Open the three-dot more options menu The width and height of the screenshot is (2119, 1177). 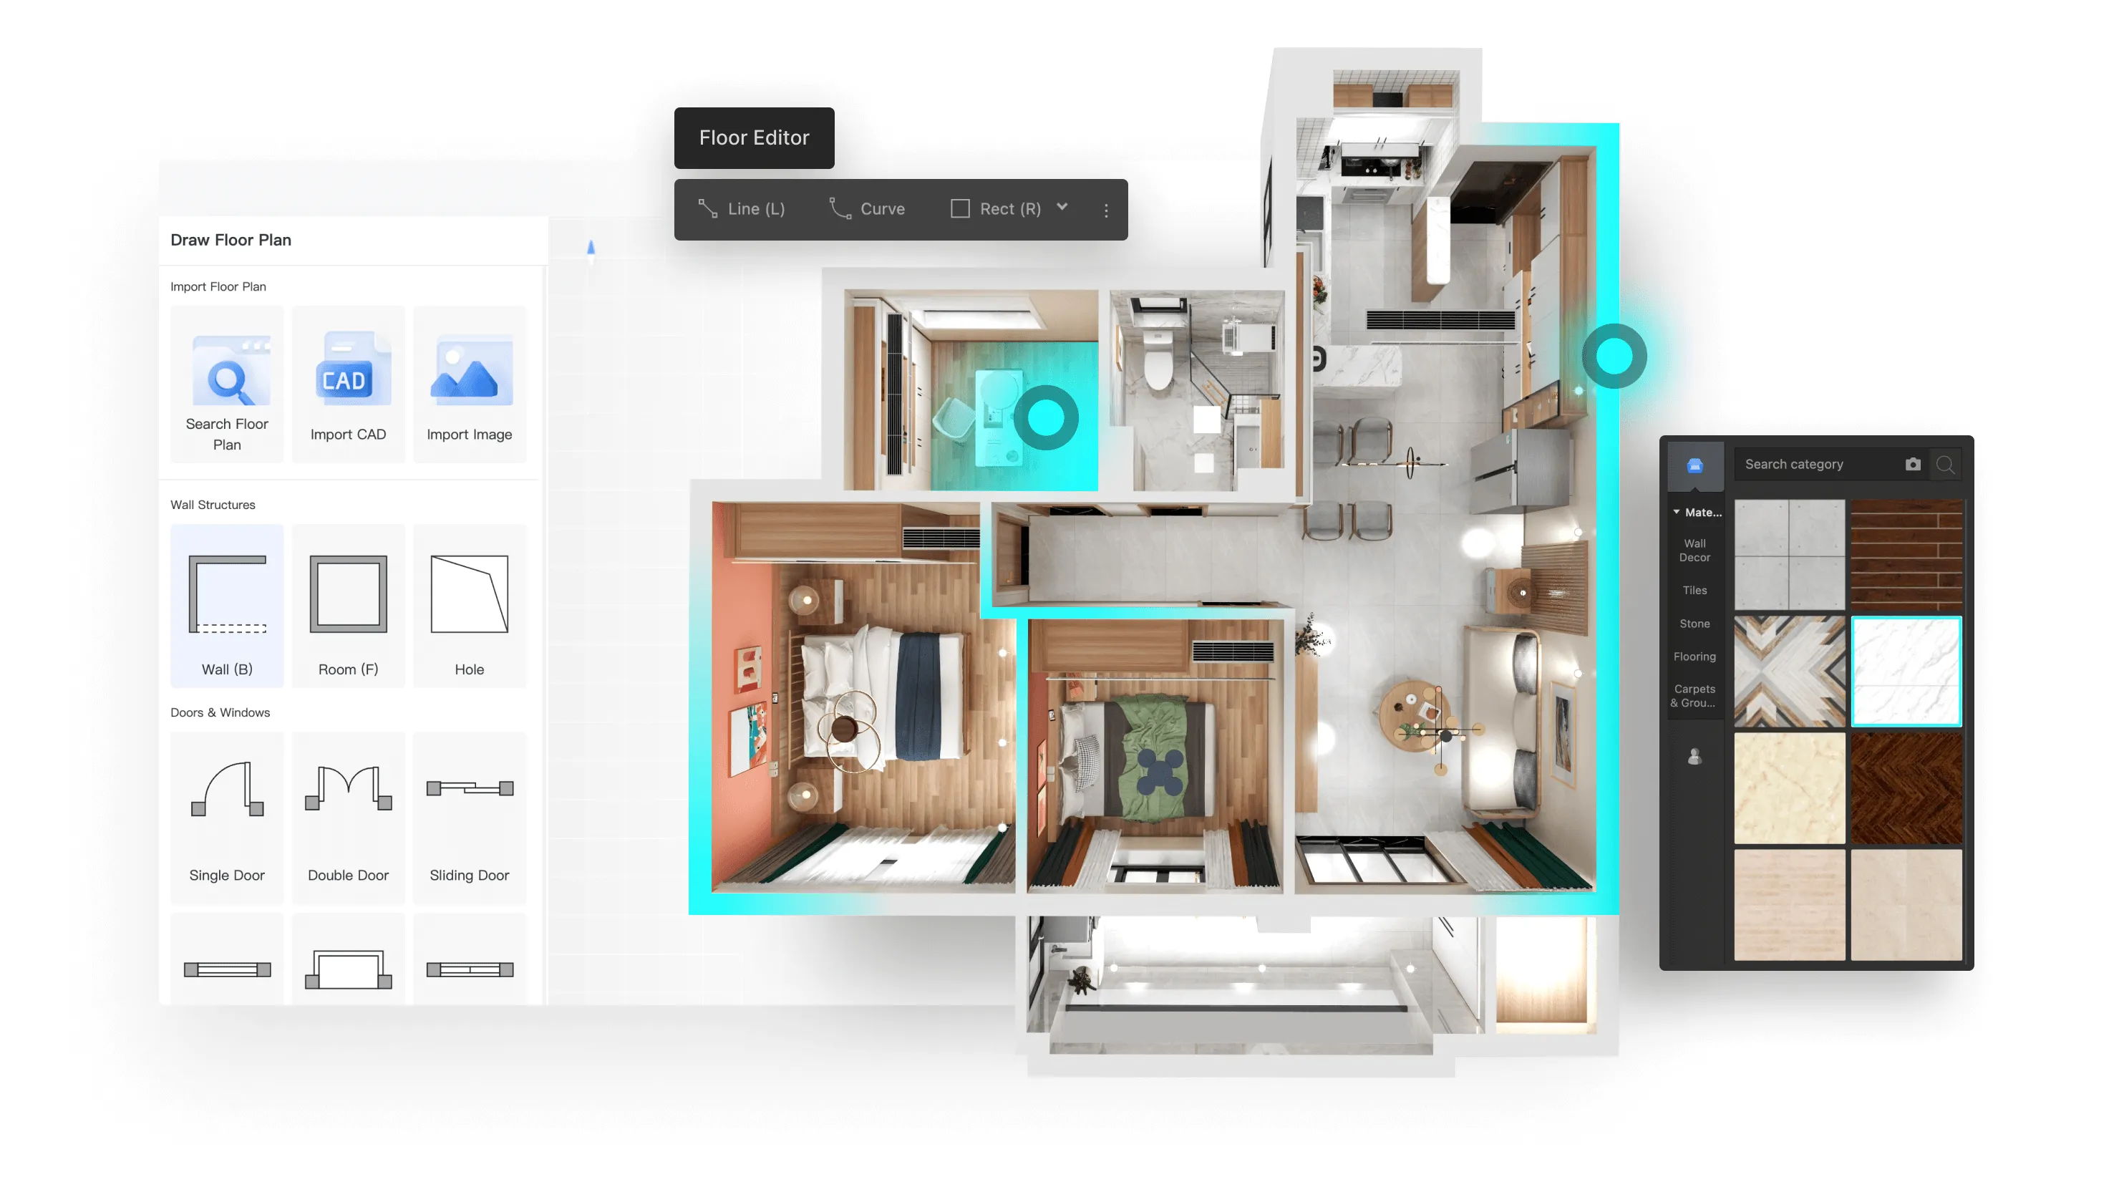point(1106,210)
